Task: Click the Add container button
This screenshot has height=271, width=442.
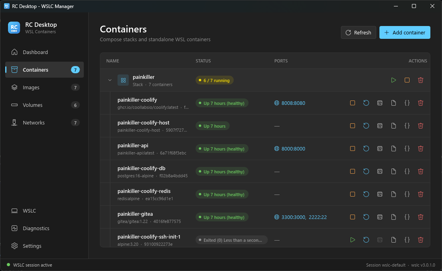Action: point(405,33)
